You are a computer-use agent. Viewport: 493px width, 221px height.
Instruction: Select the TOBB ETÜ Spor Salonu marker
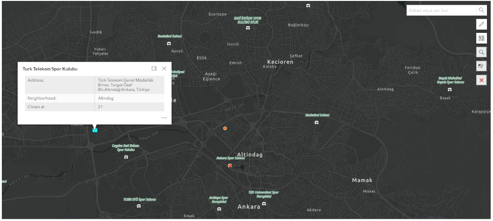[x=139, y=206]
